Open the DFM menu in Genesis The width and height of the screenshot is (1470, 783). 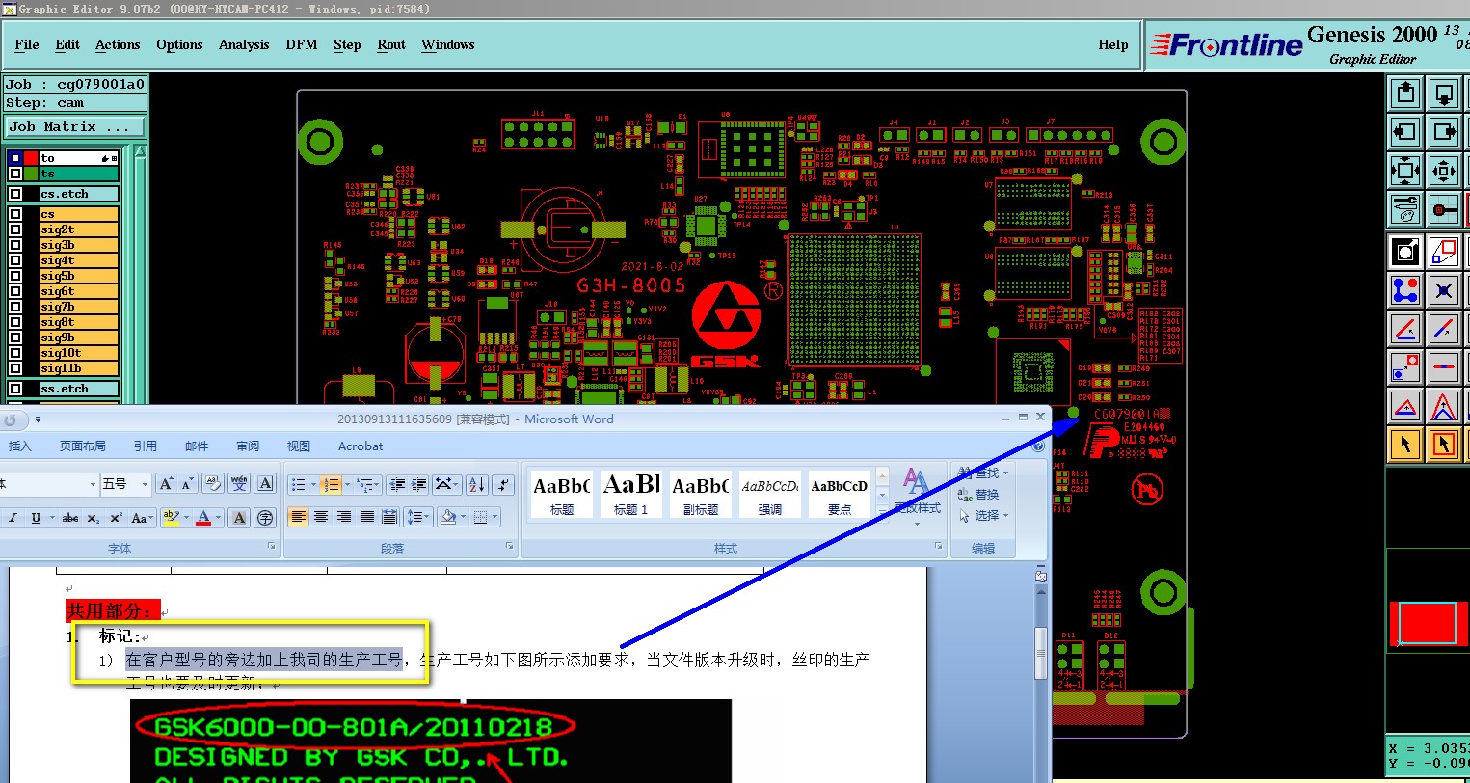click(302, 44)
